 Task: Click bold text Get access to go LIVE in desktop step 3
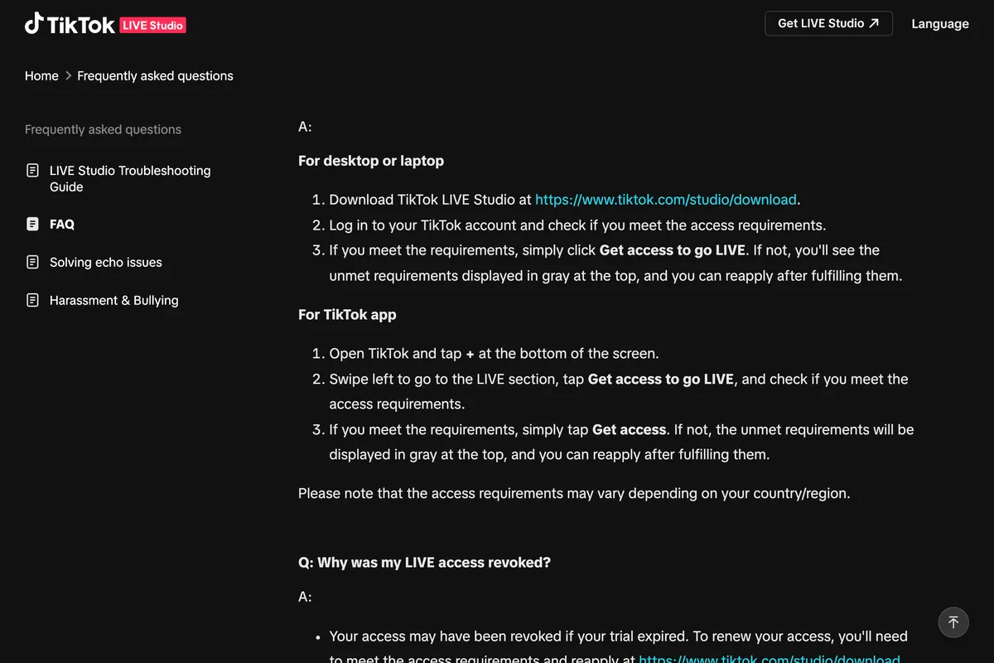(x=673, y=250)
